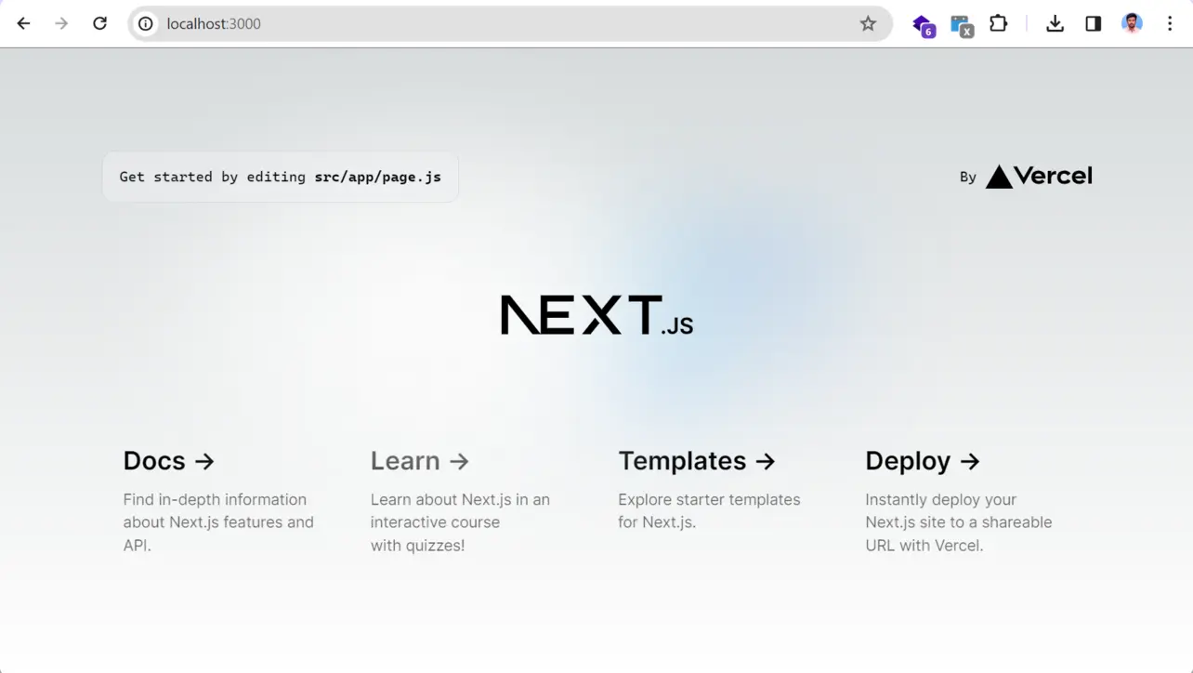Open the Extensions puzzle-piece menu
The width and height of the screenshot is (1193, 673).
coord(999,24)
